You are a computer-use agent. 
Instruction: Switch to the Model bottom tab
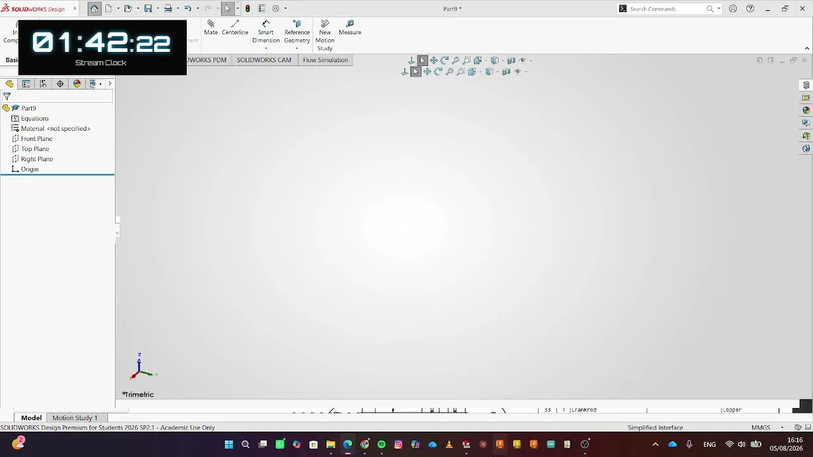pyautogui.click(x=31, y=418)
